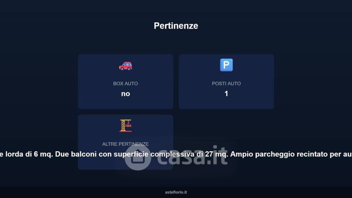The height and width of the screenshot is (198, 352).
Task: Click the BOX AUTO value "no"
Action: (125, 94)
